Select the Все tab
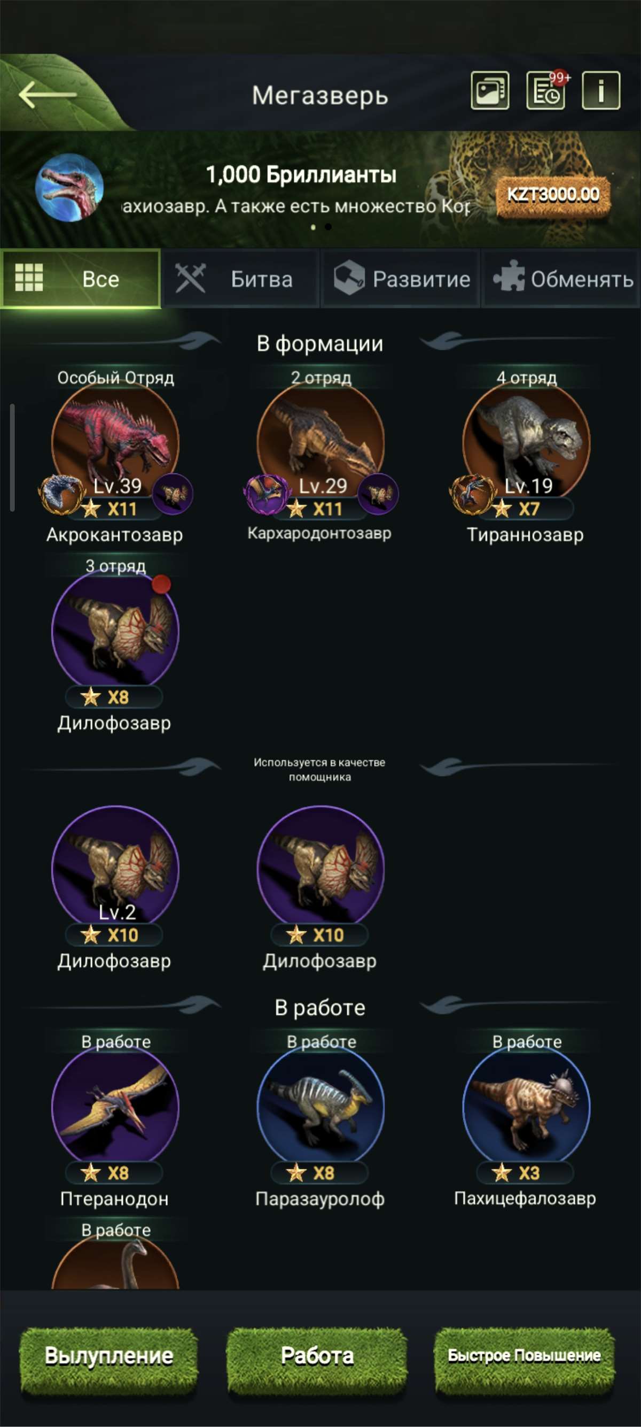Viewport: 641px width, 1427px height. [81, 279]
